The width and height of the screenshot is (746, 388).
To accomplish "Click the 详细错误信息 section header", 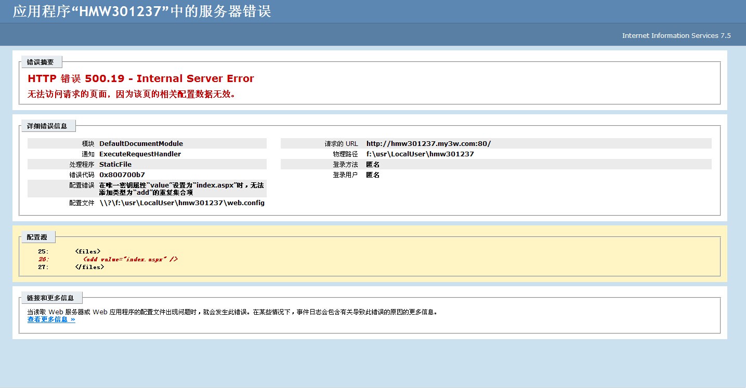I will click(47, 126).
